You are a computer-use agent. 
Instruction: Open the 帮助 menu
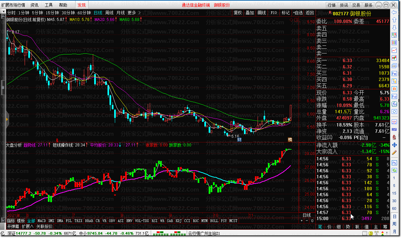(63, 5)
